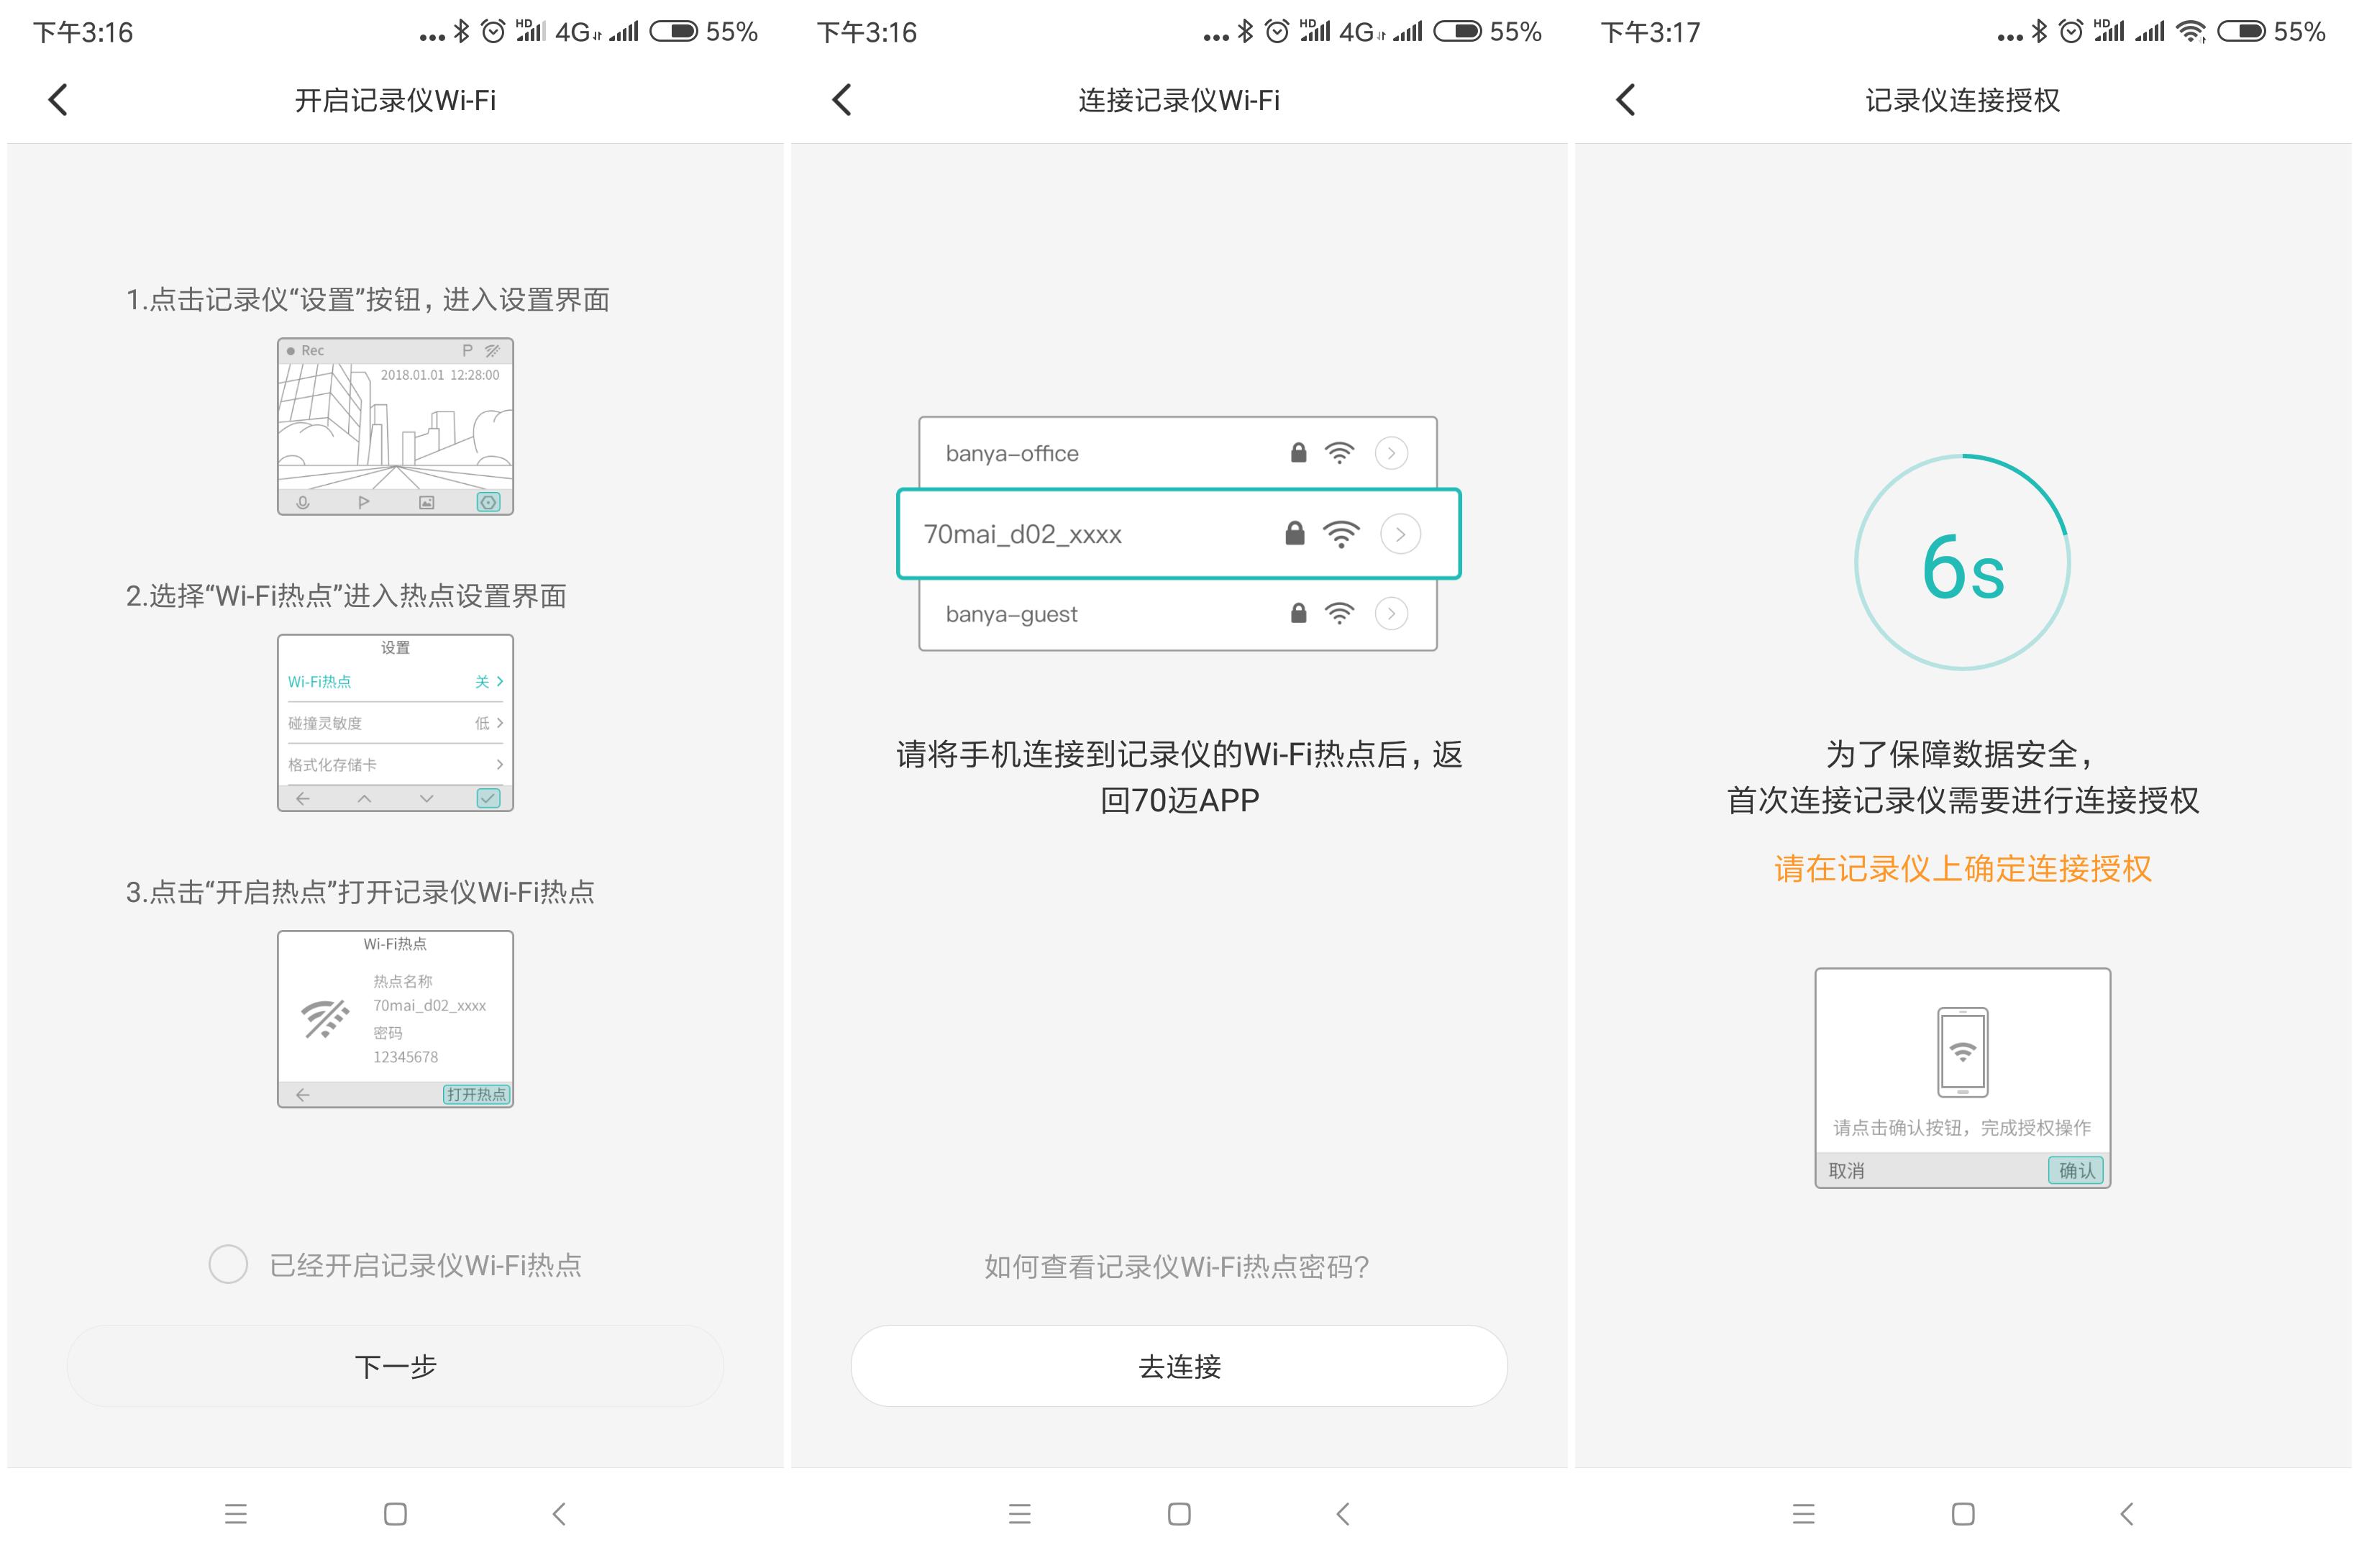Open Android recent apps from the navigation bar
The image size is (2359, 1568).
pos(236,1514)
